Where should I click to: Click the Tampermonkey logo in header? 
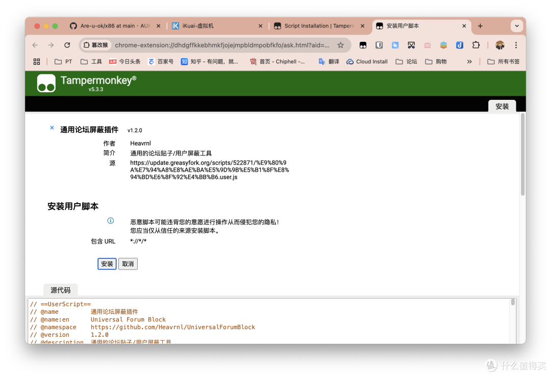pyautogui.click(x=46, y=83)
